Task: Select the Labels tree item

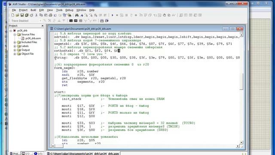Action: [25, 46]
